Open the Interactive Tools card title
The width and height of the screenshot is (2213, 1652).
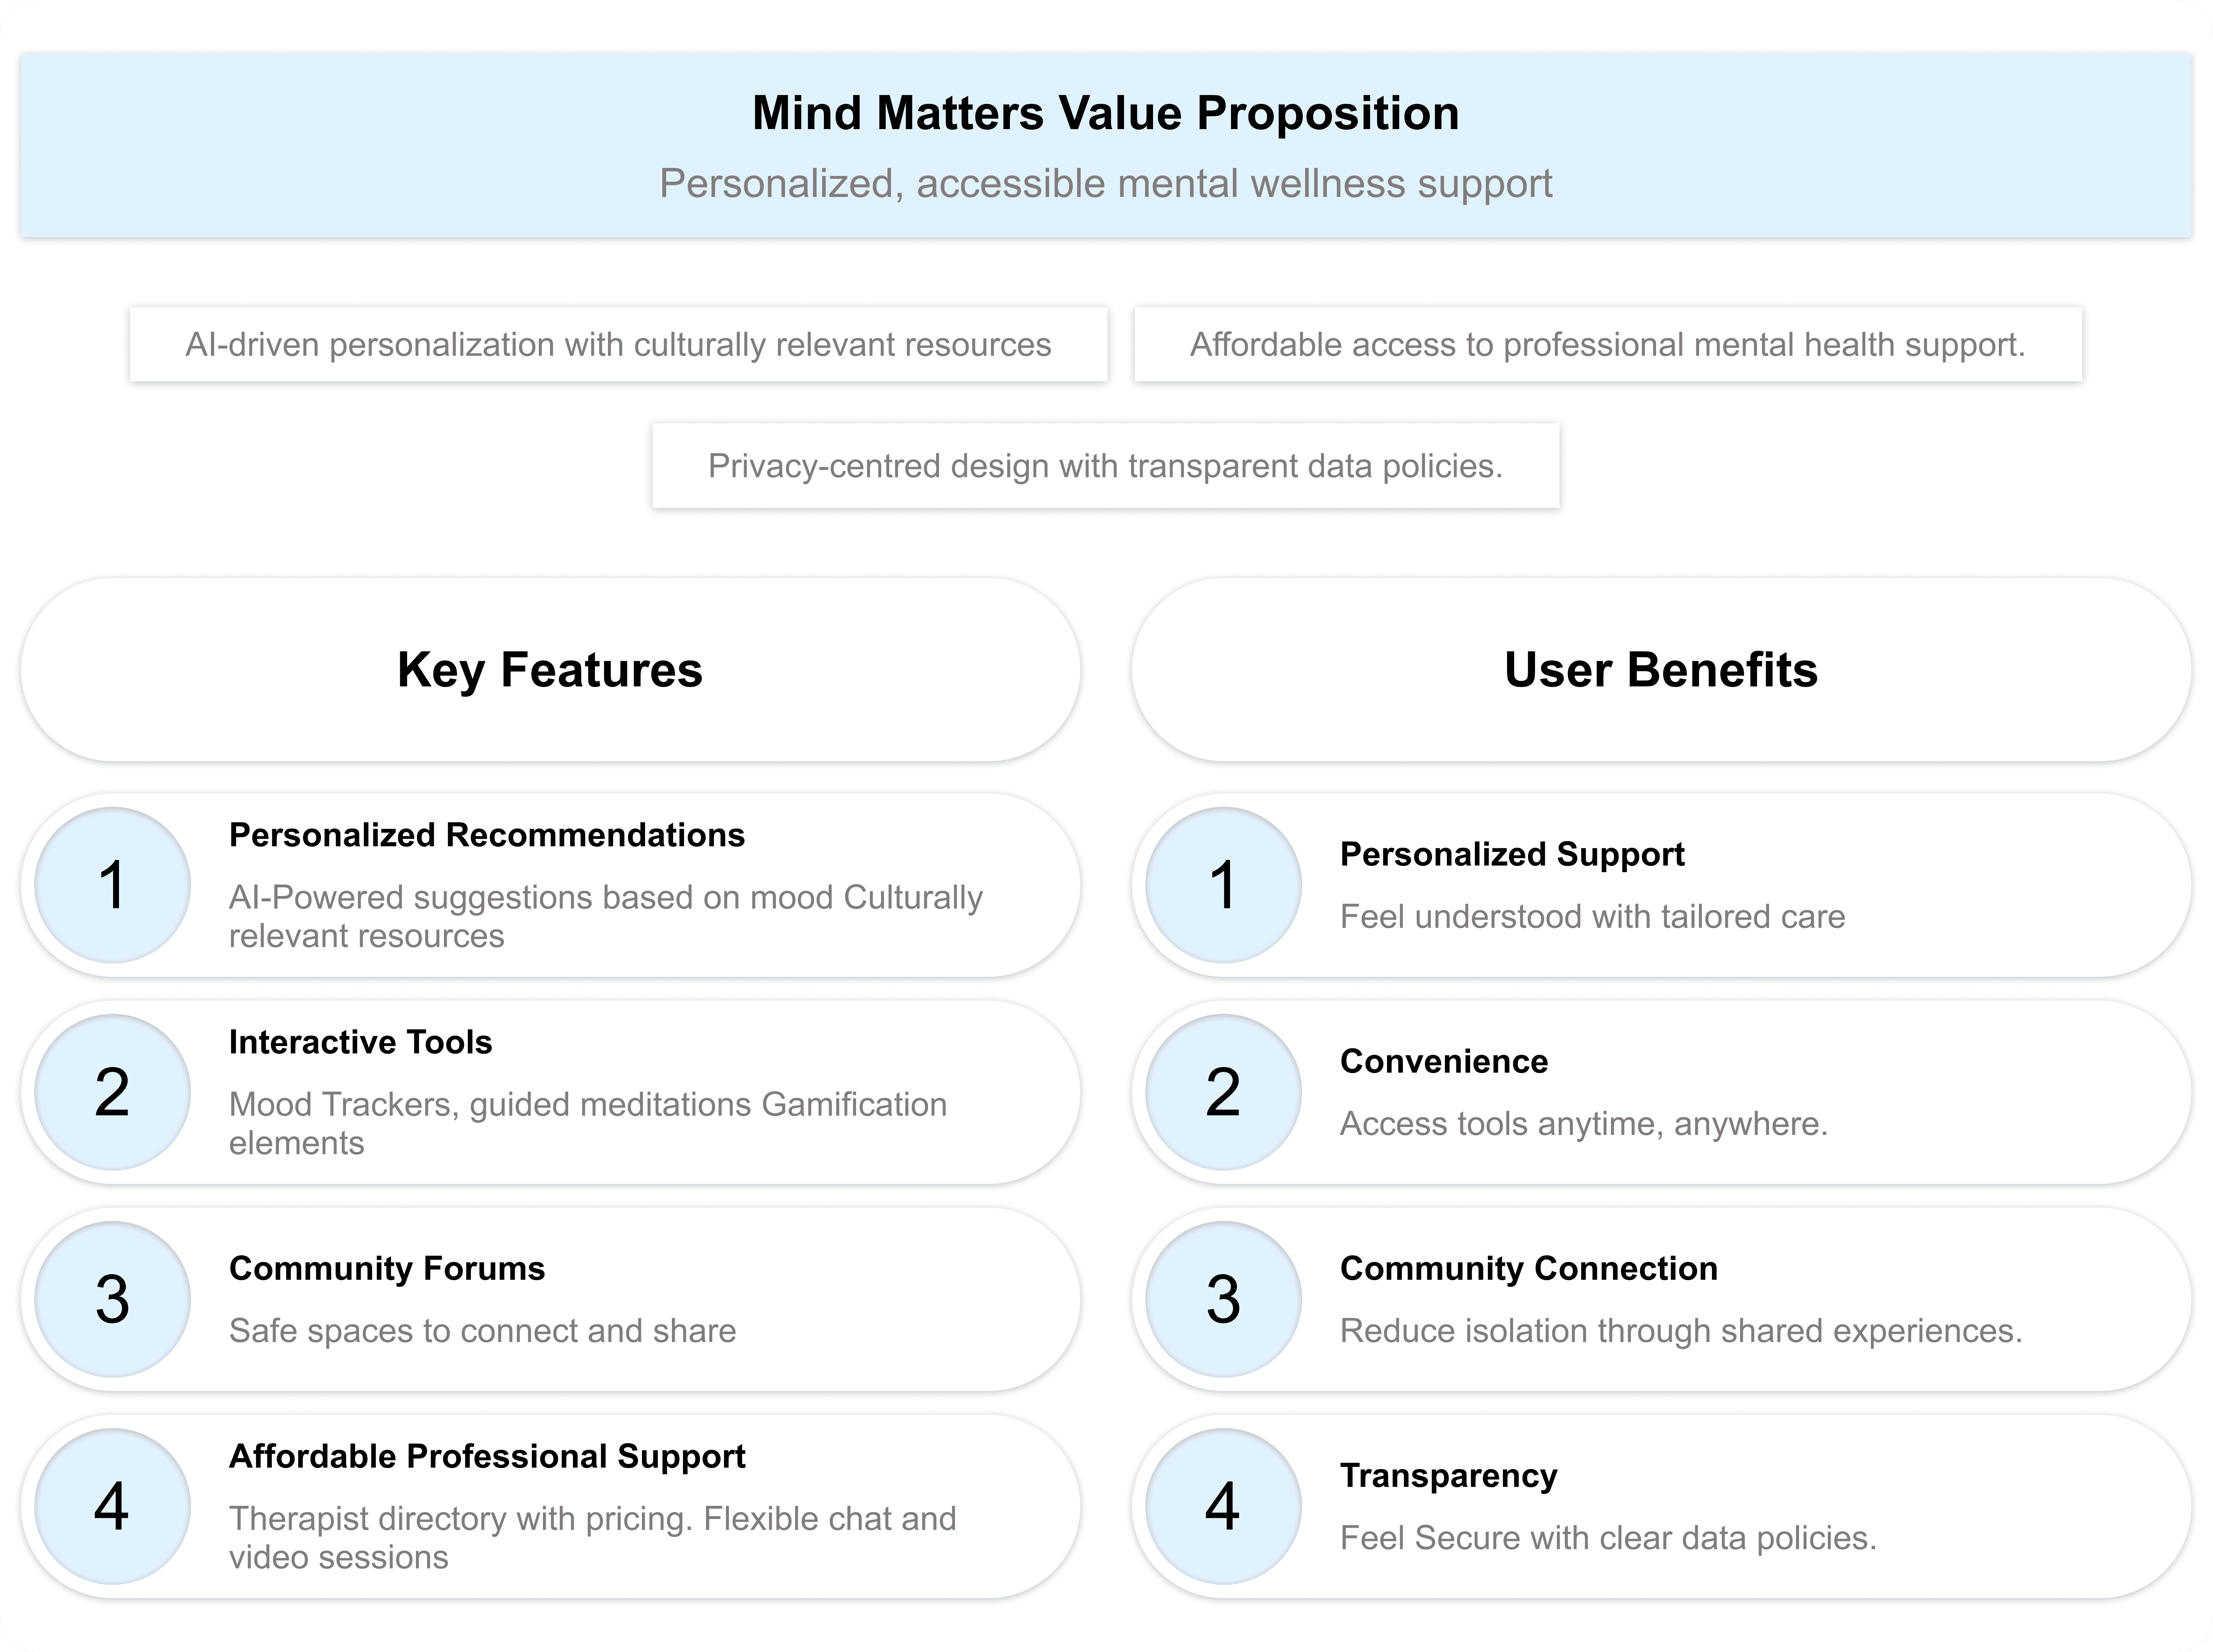point(361,1042)
